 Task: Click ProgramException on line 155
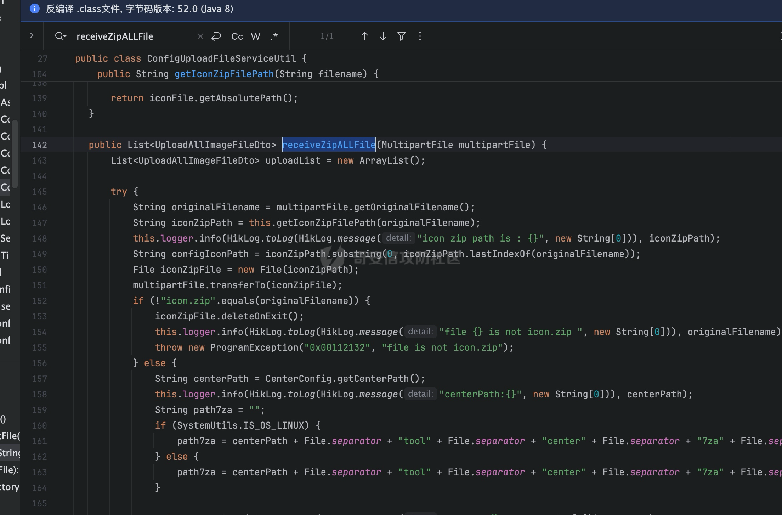(254, 347)
